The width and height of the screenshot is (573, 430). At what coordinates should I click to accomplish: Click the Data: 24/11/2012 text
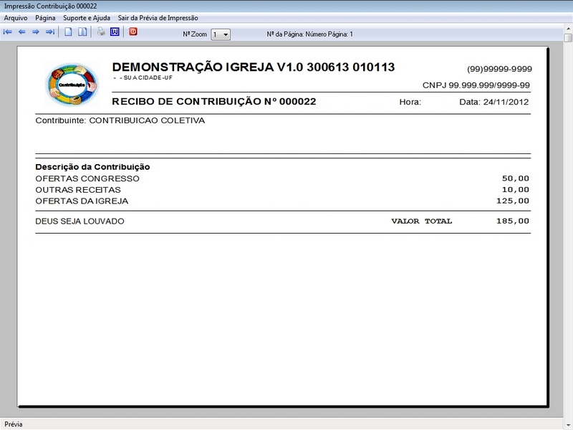493,102
